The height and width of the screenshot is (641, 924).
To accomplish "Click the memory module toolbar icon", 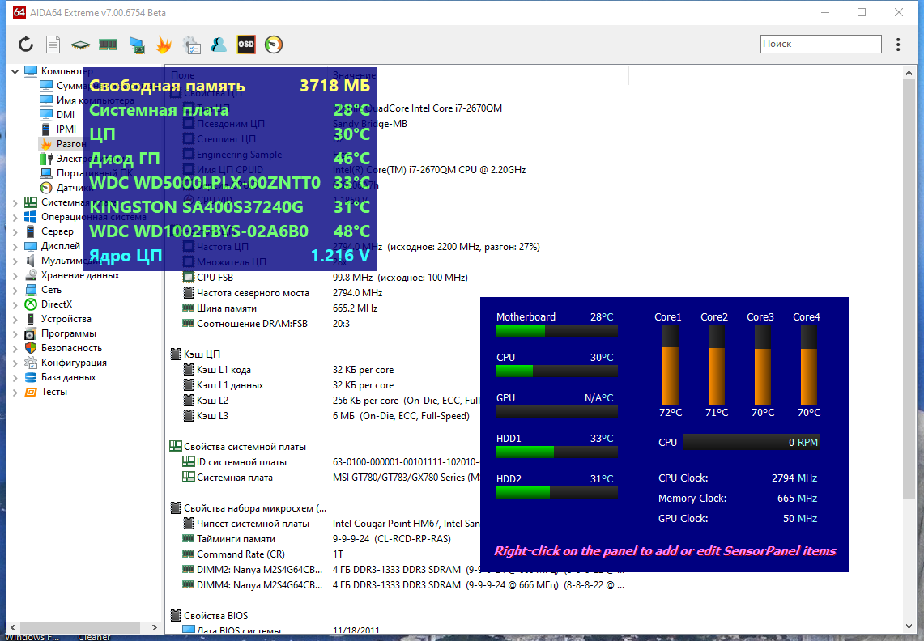I will tap(108, 45).
